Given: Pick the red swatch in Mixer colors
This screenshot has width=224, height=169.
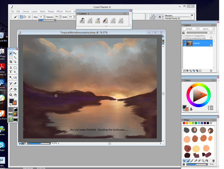Looking at the screenshot, I should coord(184,123).
